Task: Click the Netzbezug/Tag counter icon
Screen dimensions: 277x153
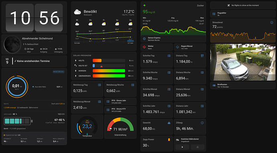Action: (x=100, y=85)
